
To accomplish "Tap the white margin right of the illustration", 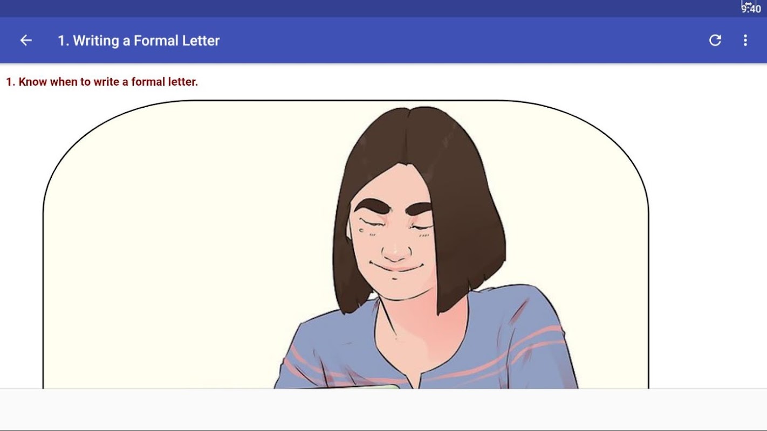I will [x=708, y=242].
